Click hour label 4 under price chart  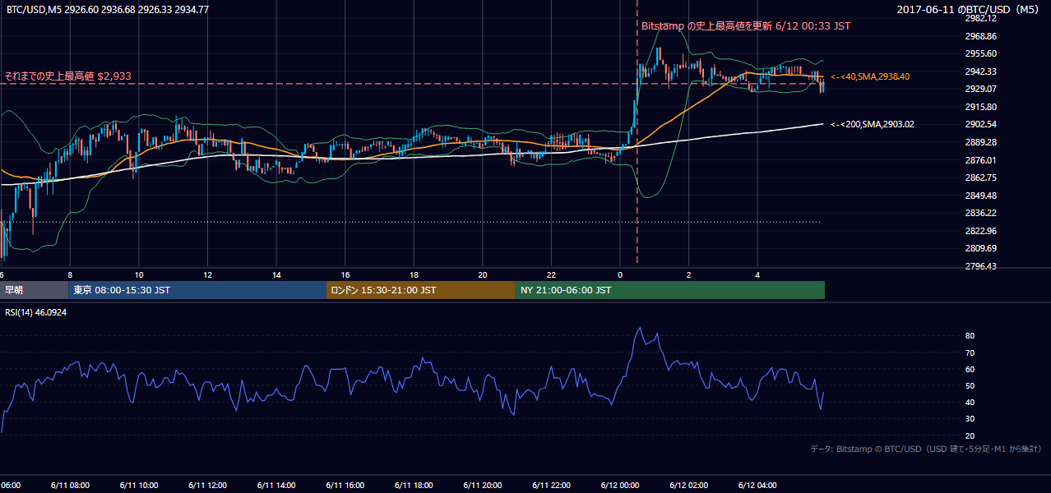pos(757,275)
